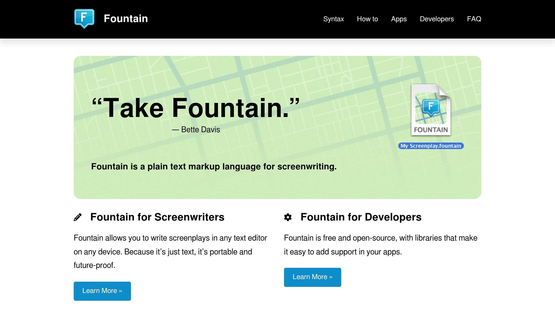Screen dimensions: 555x312
Task: Navigate to the Developers page
Action: [437, 19]
